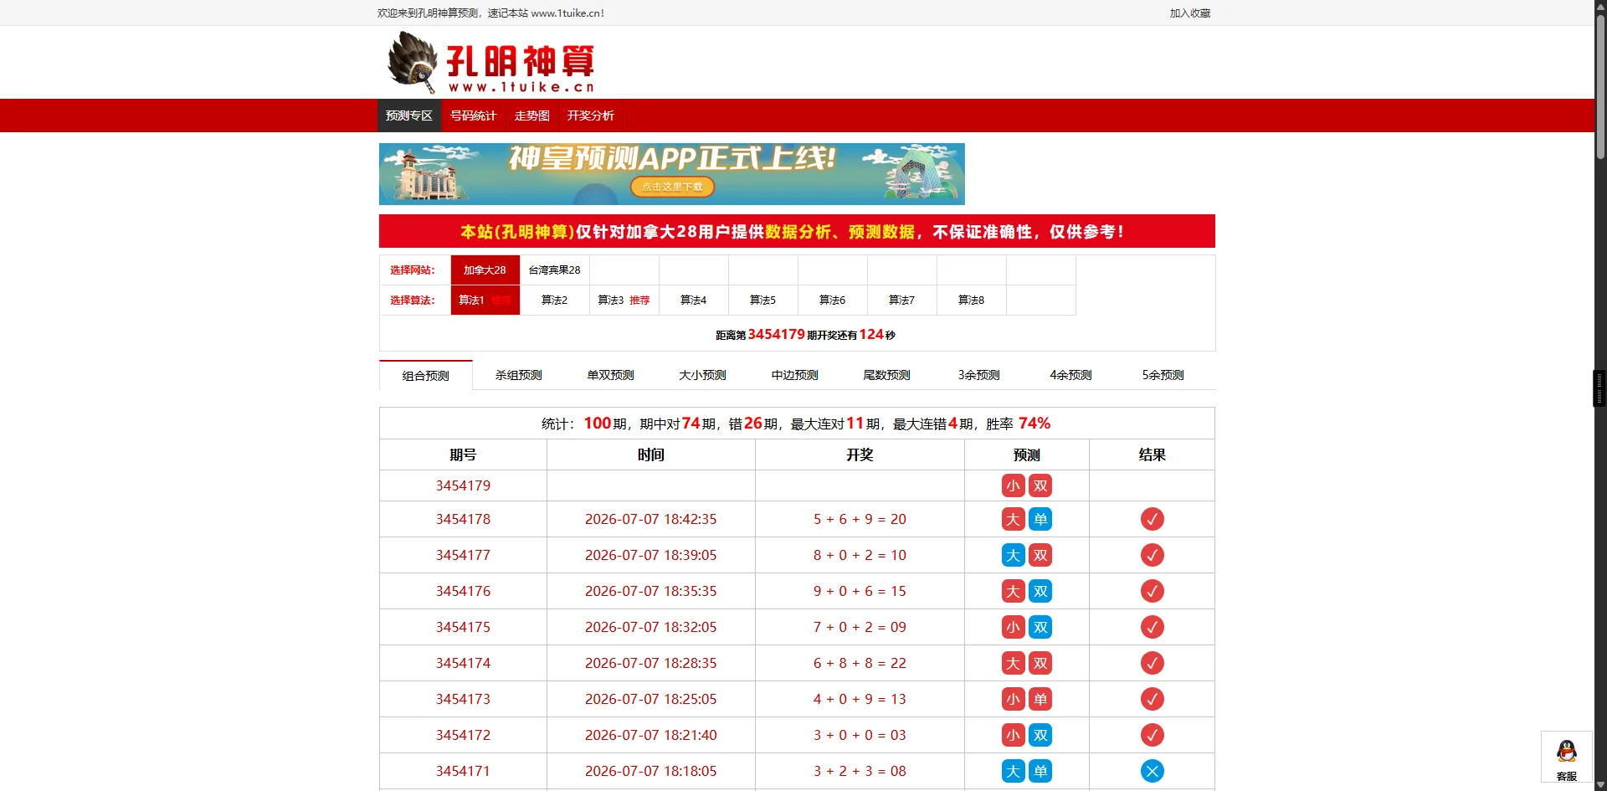1607x791 pixels.
Task: Click the 双 badge in row 3454174
Action: point(1040,663)
